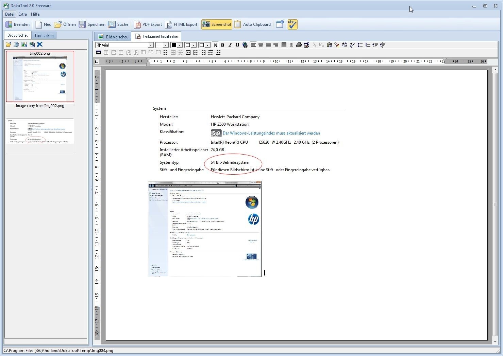The image size is (503, 356).
Task: Align text to the right
Action: pyautogui.click(x=276, y=45)
